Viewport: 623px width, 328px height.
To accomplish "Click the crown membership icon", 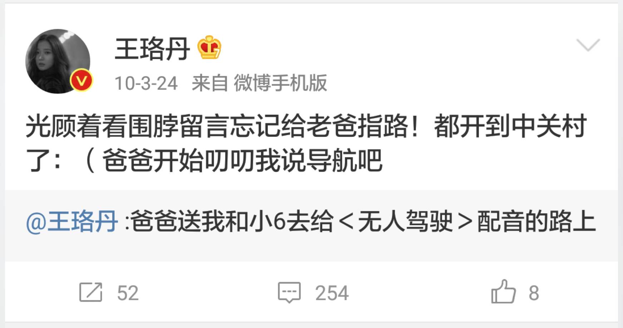I will coord(210,48).
